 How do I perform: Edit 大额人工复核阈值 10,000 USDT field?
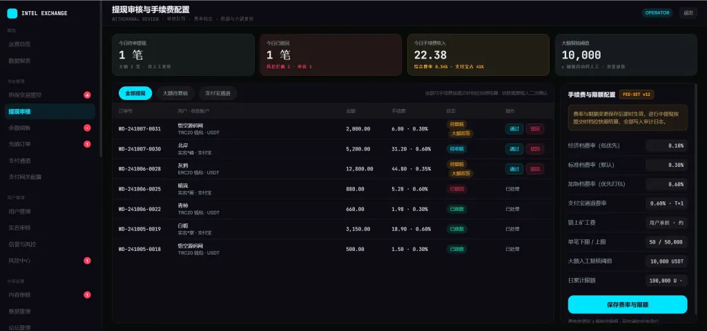tap(666, 261)
